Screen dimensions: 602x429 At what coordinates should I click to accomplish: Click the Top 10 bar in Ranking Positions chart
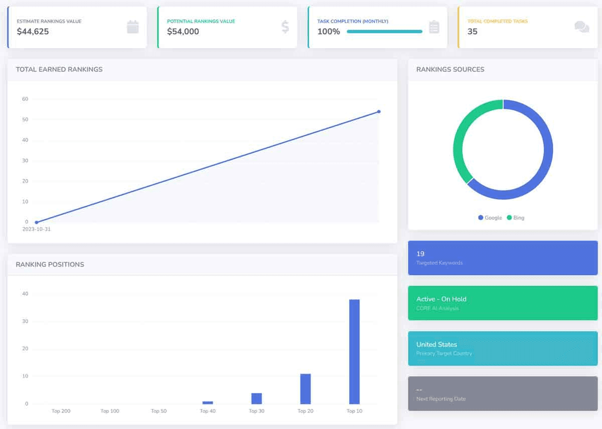click(x=354, y=351)
